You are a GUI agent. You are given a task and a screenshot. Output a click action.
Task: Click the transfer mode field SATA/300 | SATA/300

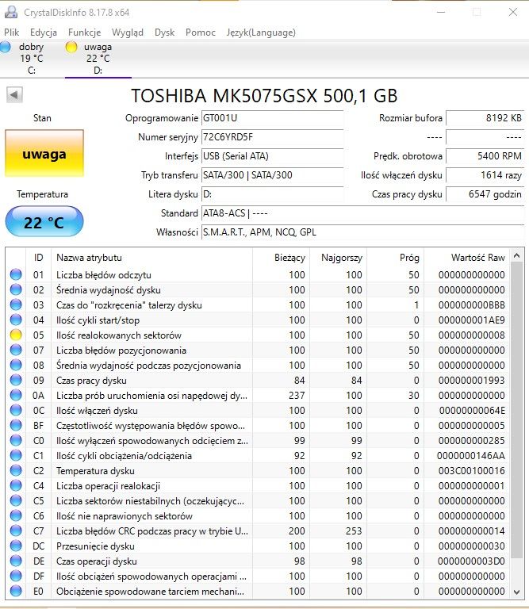[272, 175]
